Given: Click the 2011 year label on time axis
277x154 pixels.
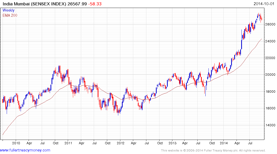Looking at the screenshot, I should 68,143.
